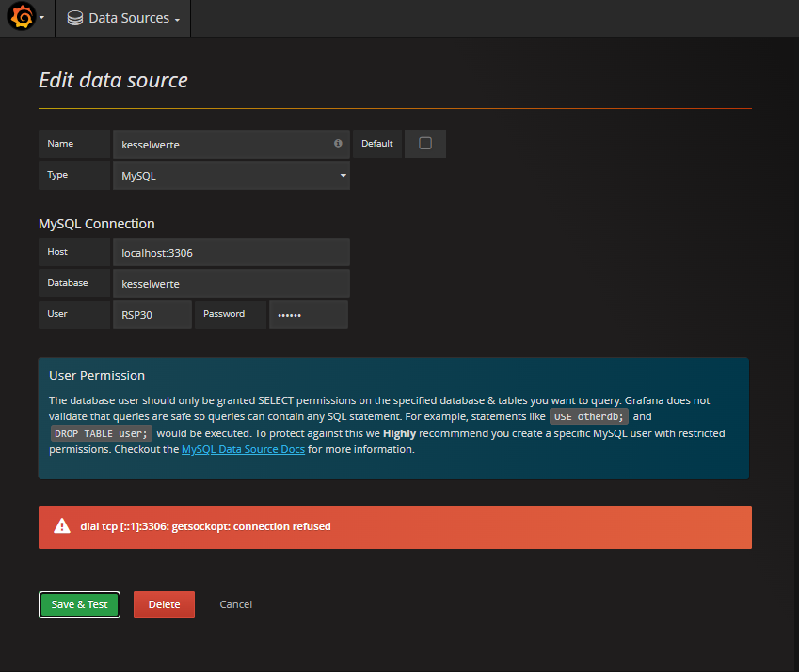The width and height of the screenshot is (799, 672).
Task: Click the warning triangle icon in error banner
Action: (62, 526)
